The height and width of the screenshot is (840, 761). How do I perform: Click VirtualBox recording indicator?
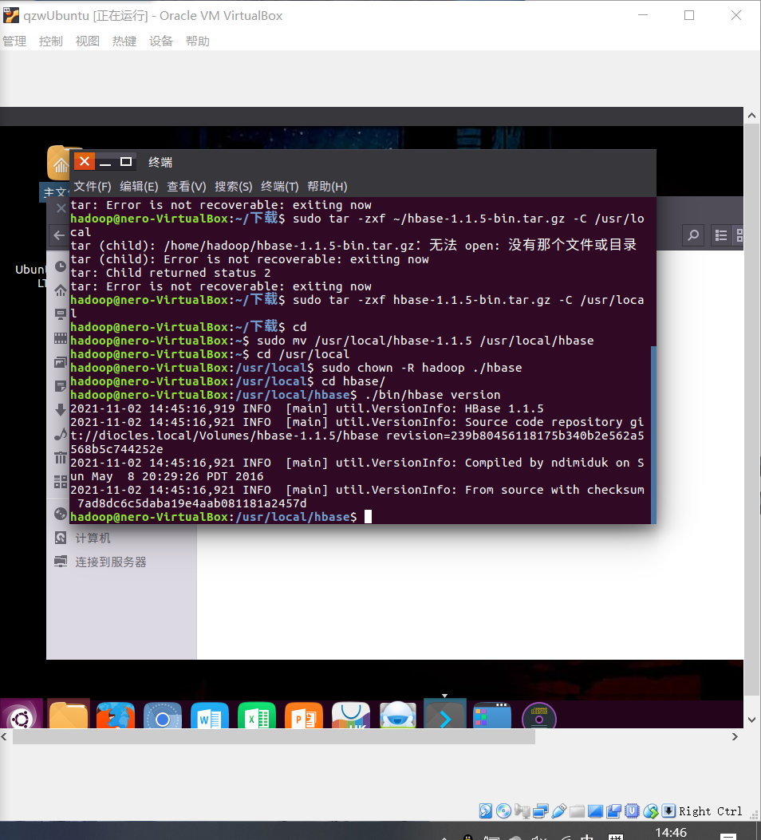tap(613, 811)
